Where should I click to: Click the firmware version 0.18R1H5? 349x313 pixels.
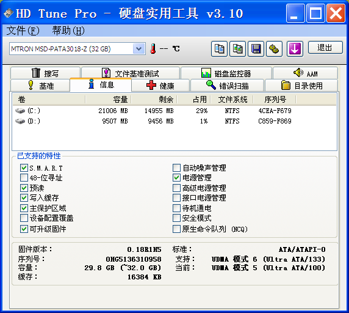pyautogui.click(x=144, y=249)
